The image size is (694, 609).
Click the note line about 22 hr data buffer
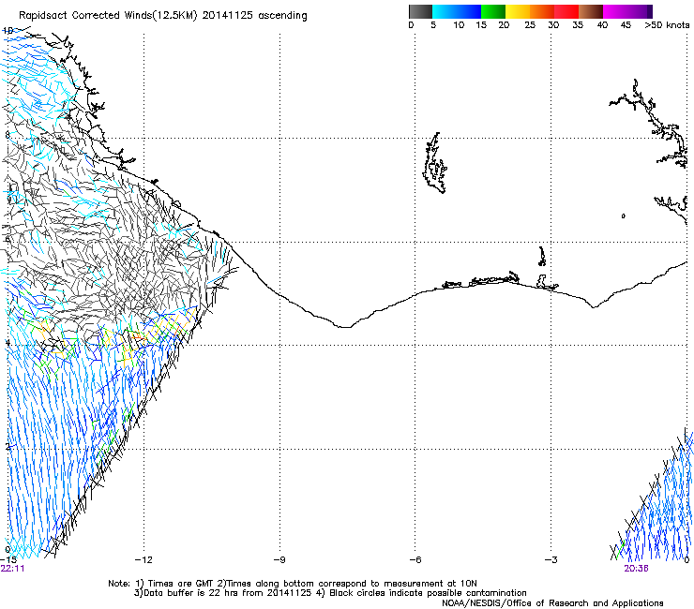point(330,593)
